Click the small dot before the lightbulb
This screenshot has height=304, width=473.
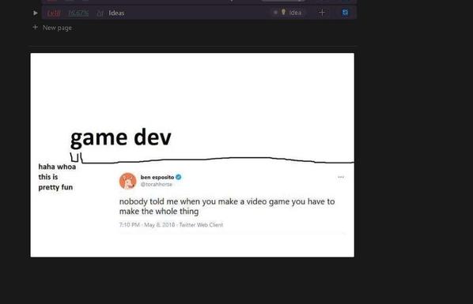(275, 13)
